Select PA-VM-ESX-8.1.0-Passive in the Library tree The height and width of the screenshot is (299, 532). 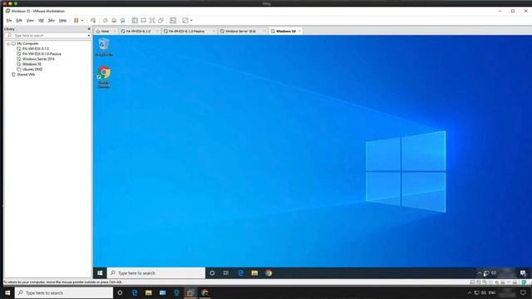pyautogui.click(x=42, y=54)
